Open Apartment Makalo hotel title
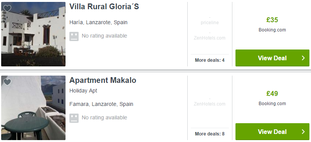Viewport: 311px width, 142px height. (x=103, y=80)
